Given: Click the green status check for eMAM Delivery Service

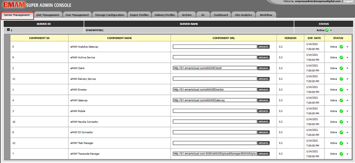Looking at the screenshot, I should 341,79.
